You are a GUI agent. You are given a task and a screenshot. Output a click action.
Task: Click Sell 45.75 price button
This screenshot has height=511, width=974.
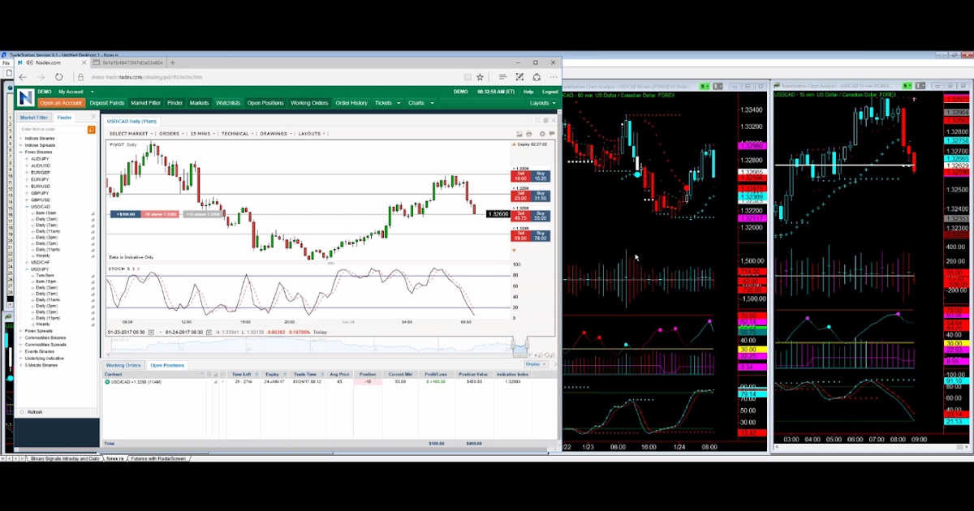point(520,217)
